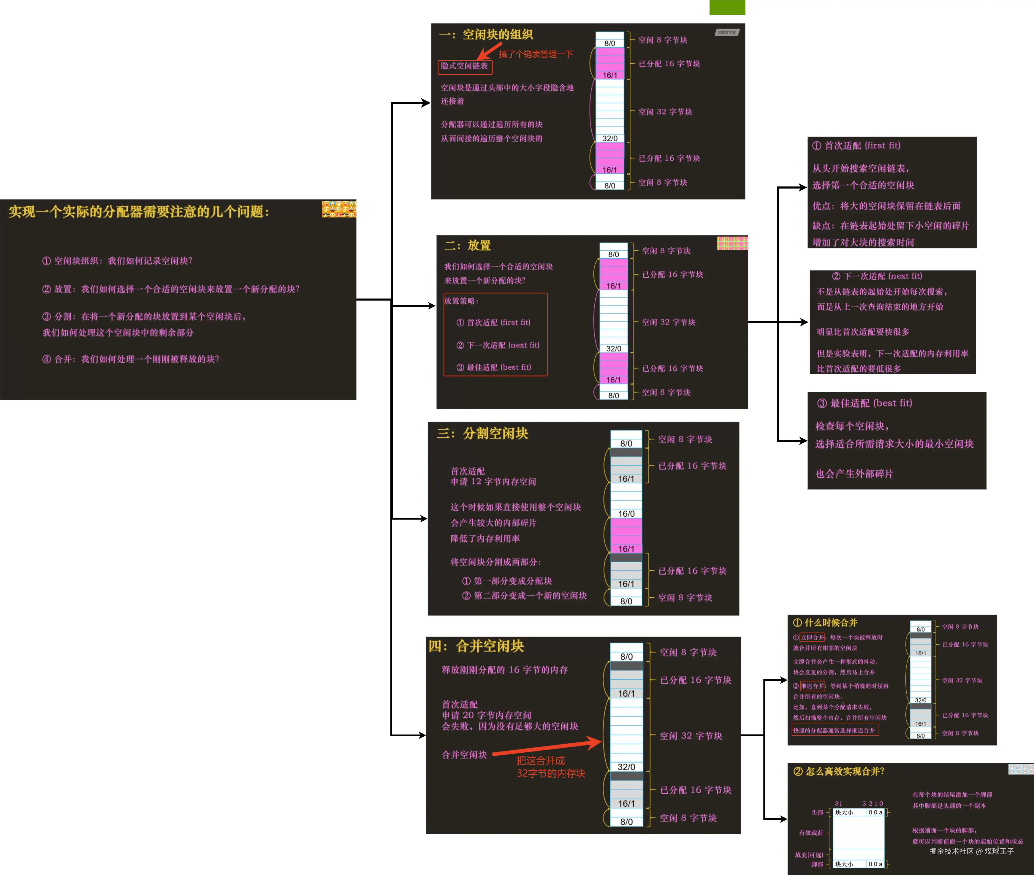Click the 三：分割空闲块 panel heading
Image resolution: width=1034 pixels, height=875 pixels.
pos(482,433)
